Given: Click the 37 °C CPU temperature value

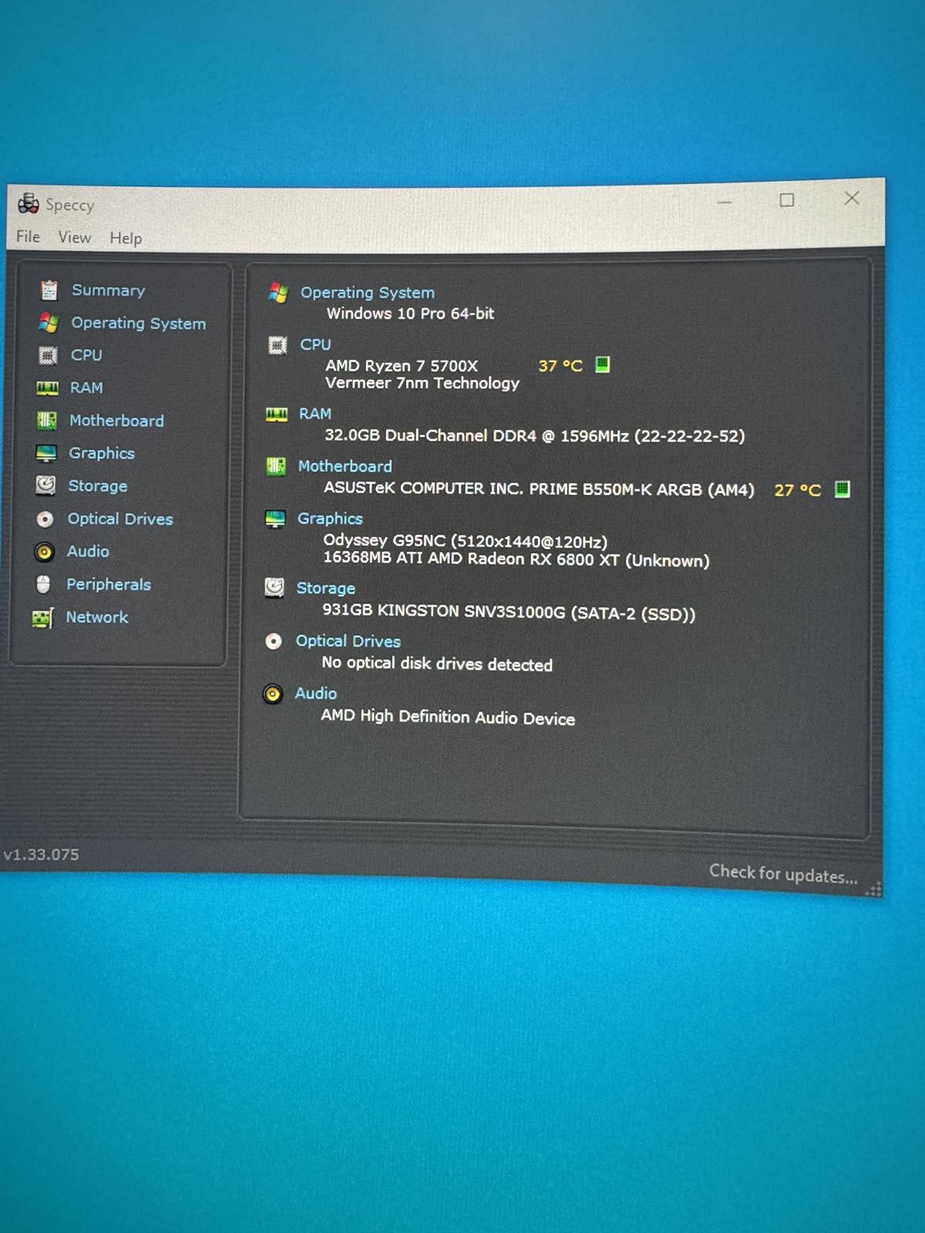Looking at the screenshot, I should [560, 365].
